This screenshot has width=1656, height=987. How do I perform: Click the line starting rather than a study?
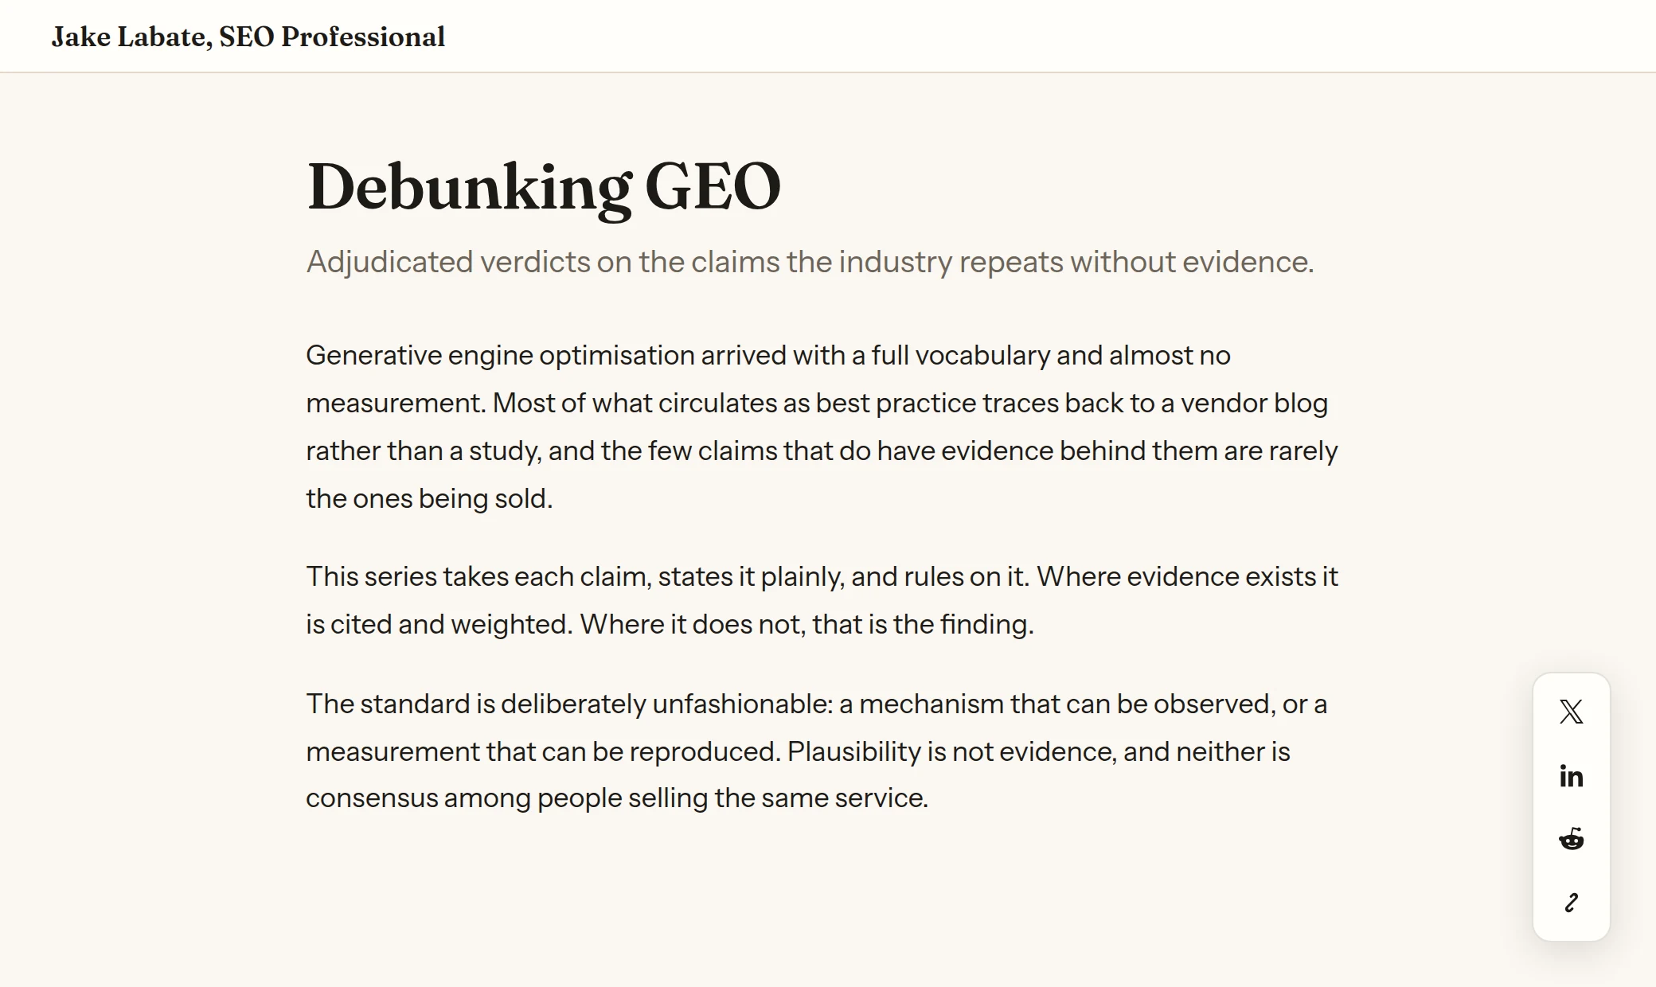822,451
